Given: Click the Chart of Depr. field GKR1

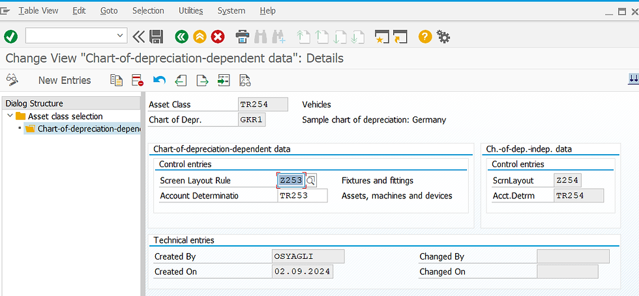Looking at the screenshot, I should [x=252, y=120].
